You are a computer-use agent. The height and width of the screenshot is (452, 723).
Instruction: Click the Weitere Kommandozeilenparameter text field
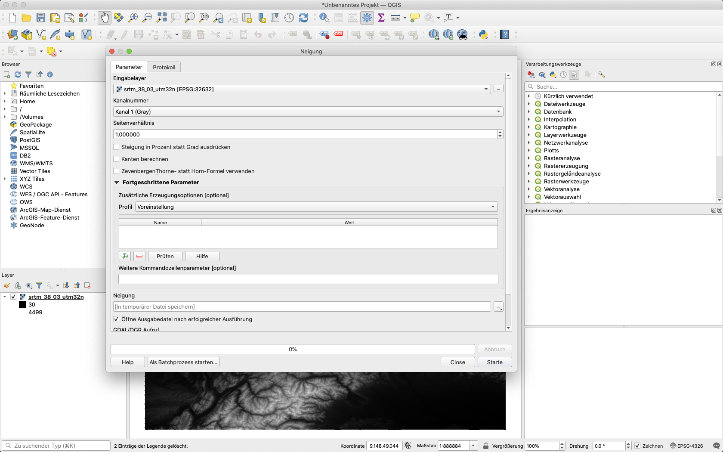click(x=308, y=279)
